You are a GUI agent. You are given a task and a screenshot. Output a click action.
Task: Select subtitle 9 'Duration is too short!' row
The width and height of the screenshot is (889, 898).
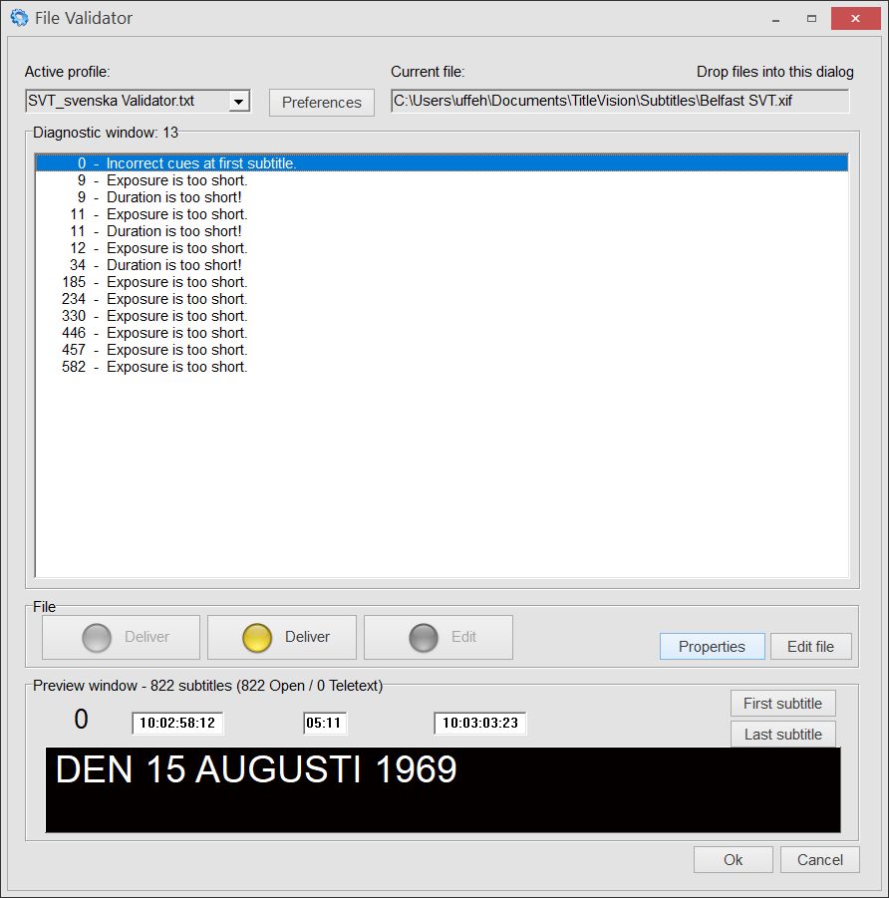(442, 197)
